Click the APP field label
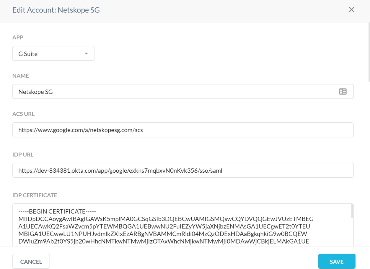 point(18,38)
